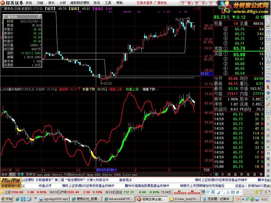Switch to 笔 tab in quote panel
This screenshot has height=203, width=271.
click(216, 174)
